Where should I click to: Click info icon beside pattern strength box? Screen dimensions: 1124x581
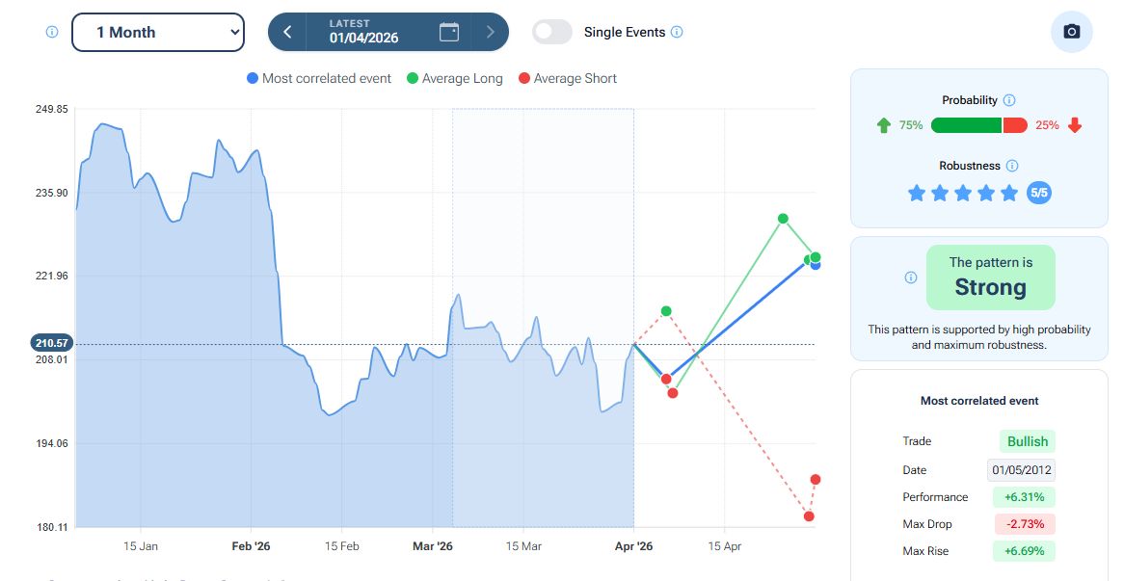(x=911, y=277)
